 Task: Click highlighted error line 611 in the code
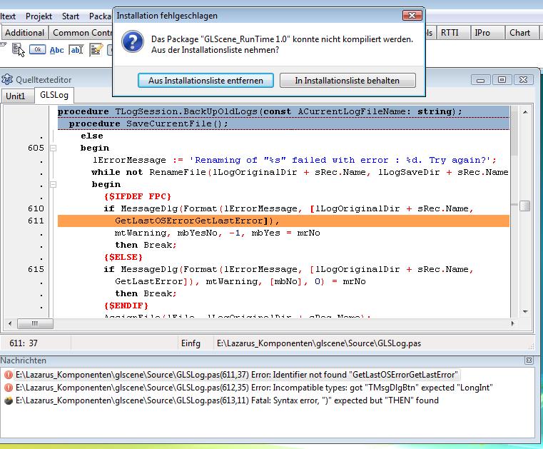(285, 221)
